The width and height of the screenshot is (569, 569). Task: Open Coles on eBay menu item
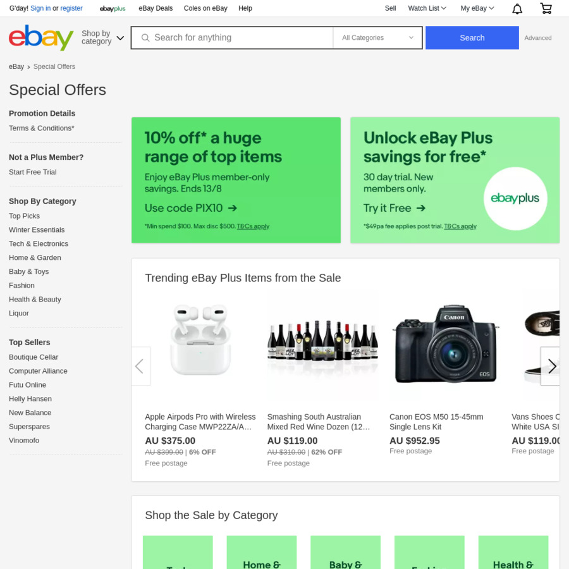[205, 8]
